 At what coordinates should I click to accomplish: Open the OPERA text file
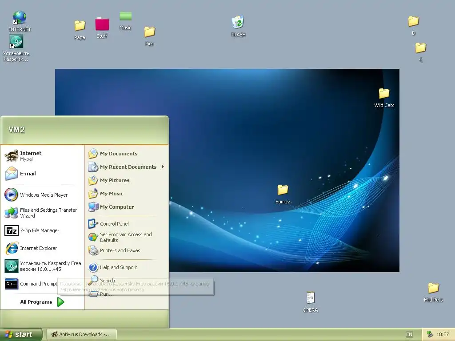(x=310, y=302)
